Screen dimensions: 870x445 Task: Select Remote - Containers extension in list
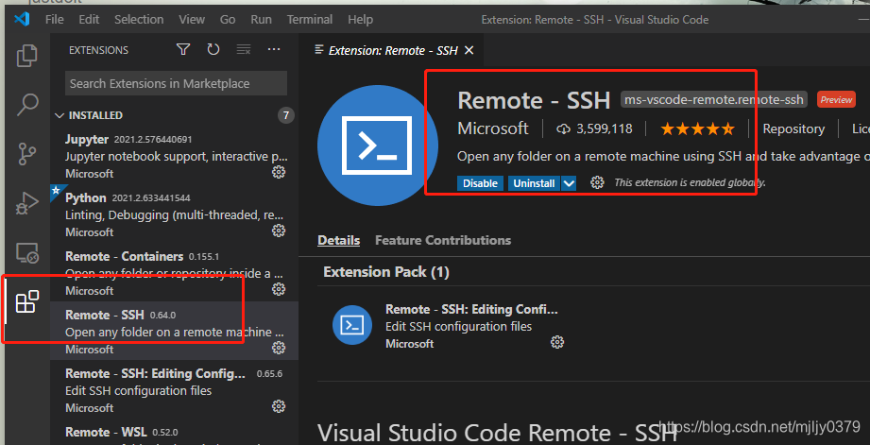[x=174, y=273]
